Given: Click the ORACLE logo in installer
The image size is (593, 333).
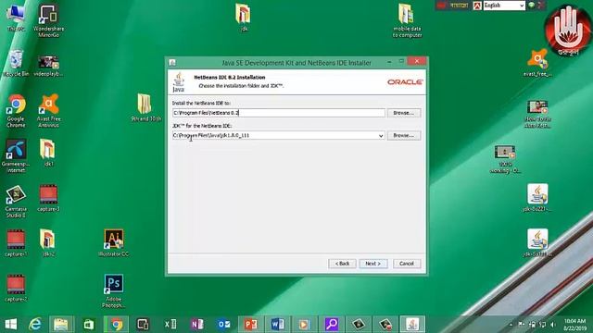Looking at the screenshot, I should click(x=405, y=82).
